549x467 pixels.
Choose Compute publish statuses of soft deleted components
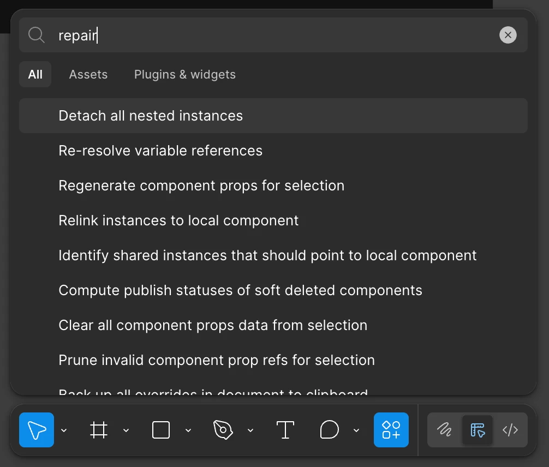point(273,290)
